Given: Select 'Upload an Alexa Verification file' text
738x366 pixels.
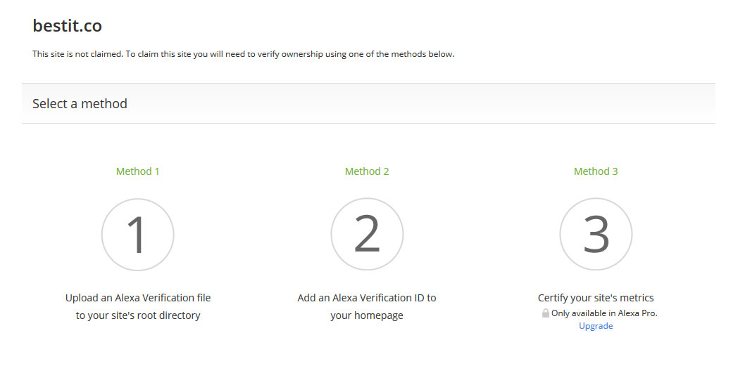Looking at the screenshot, I should point(138,297).
